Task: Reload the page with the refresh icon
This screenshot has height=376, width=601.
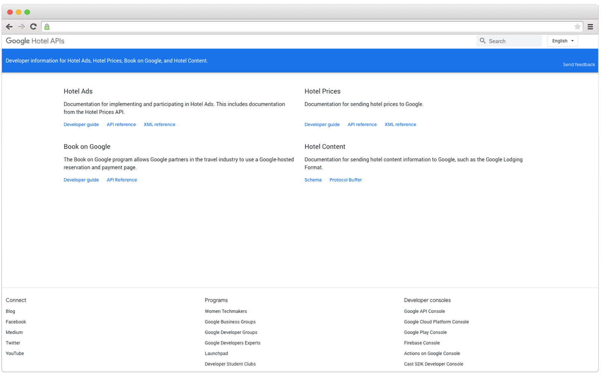Action: (x=33, y=27)
